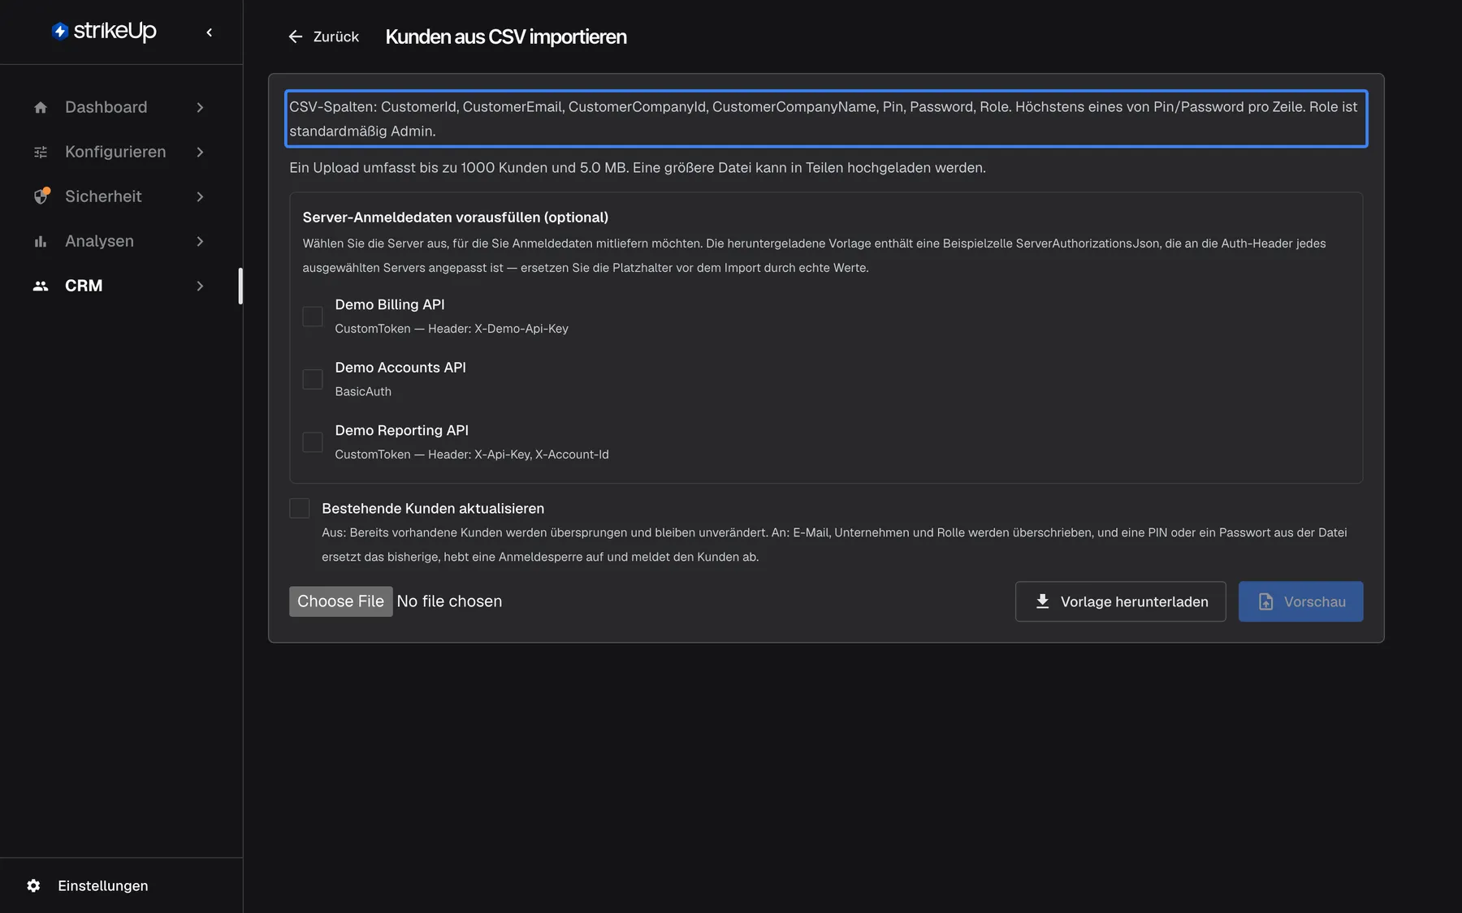Screen dimensions: 1462x913
Task: Click the No file chosen text
Action: click(x=449, y=601)
